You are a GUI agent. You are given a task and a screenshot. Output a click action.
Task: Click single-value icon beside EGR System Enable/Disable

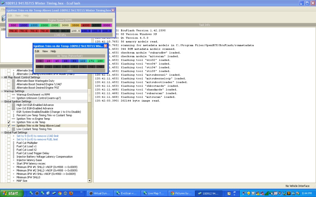[14, 112]
